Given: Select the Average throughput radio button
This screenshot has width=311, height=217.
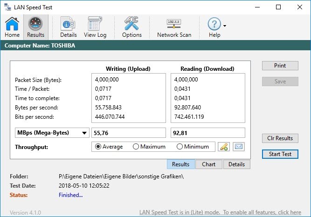Looking at the screenshot, I should tap(98, 147).
